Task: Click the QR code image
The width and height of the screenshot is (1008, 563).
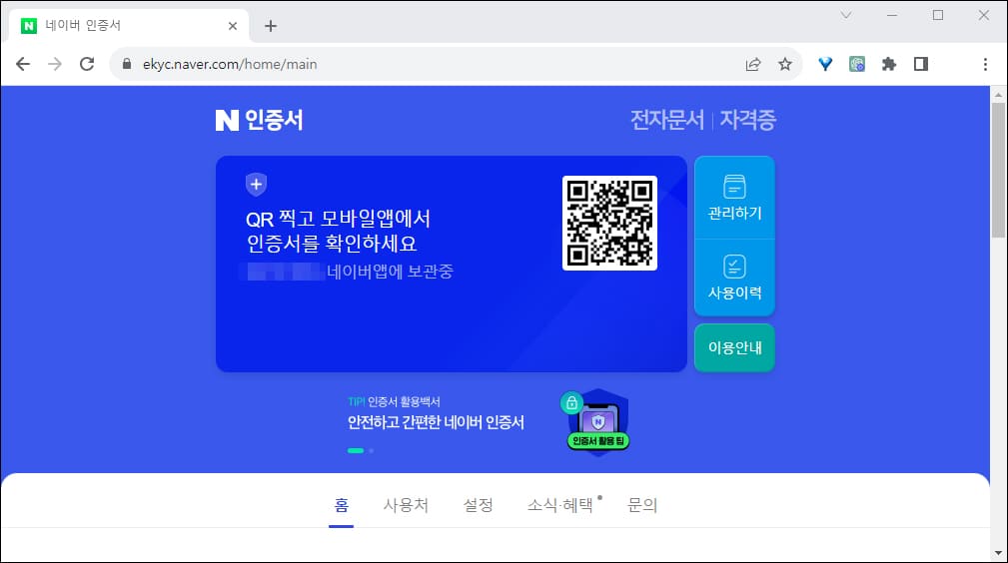Action: pyautogui.click(x=609, y=223)
